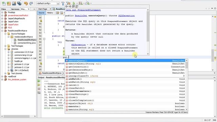The width and height of the screenshot is (217, 122).
Task: Open the SQLException link in the signature
Action: pos(126,16)
